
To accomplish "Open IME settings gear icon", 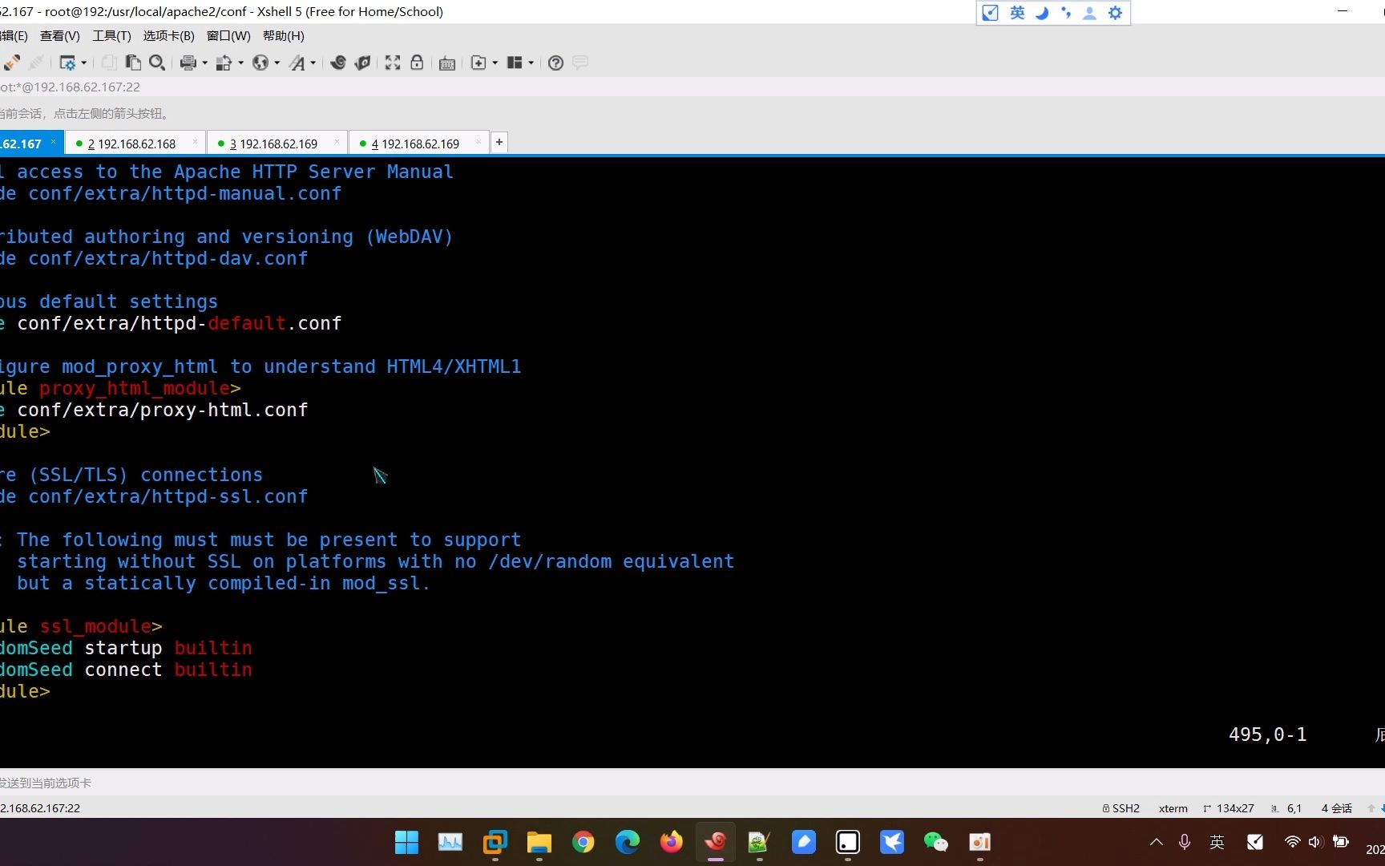I will (1115, 13).
